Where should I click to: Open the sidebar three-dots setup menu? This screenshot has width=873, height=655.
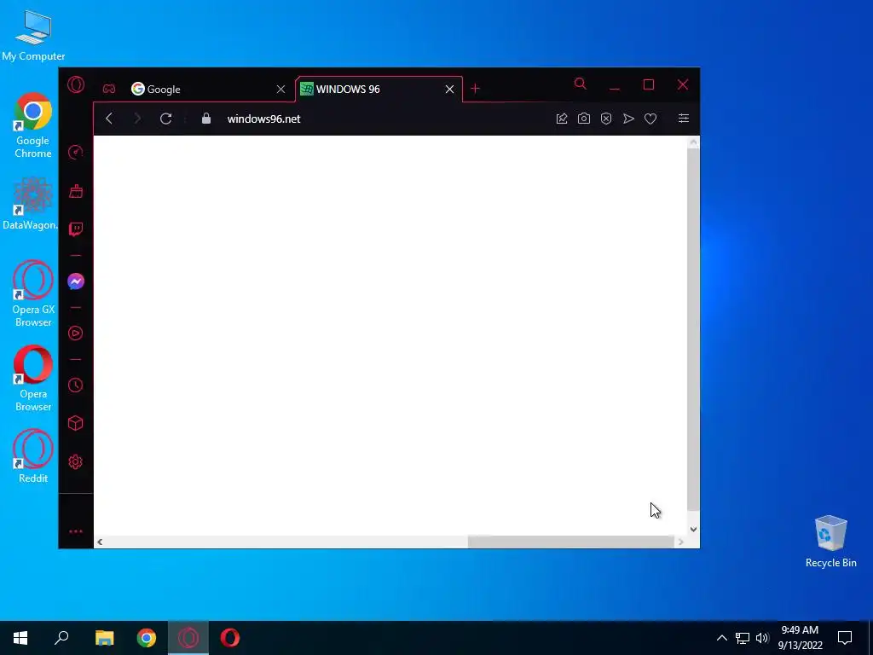[x=76, y=531]
